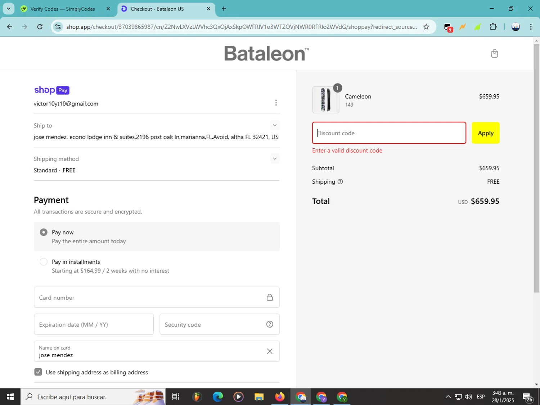Switch to the Verify Codes SimplyCodes tab
Image resolution: width=540 pixels, height=405 pixels.
[x=63, y=9]
